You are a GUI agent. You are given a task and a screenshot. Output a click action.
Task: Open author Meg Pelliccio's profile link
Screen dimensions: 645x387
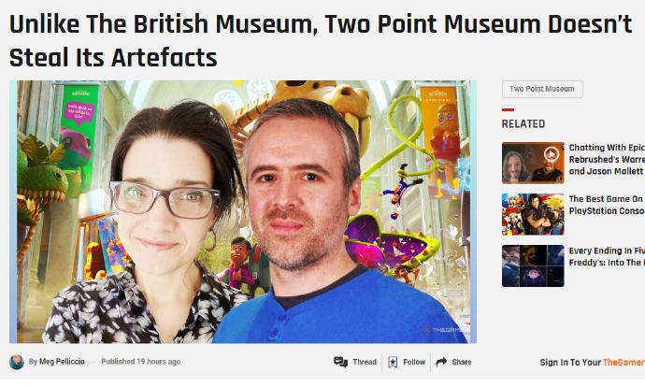62,362
